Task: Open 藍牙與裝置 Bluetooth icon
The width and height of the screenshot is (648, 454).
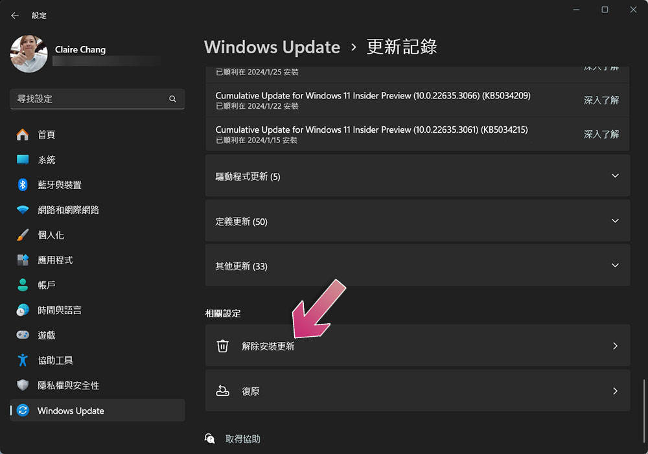Action: coord(23,185)
